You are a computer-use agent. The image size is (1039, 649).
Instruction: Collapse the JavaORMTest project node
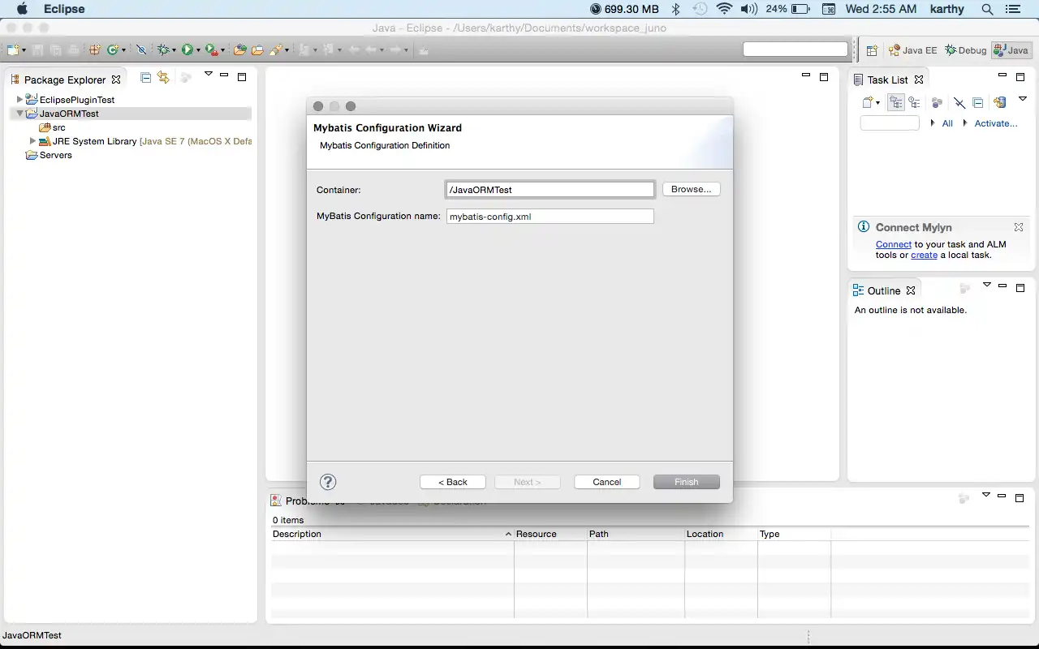[x=19, y=114]
